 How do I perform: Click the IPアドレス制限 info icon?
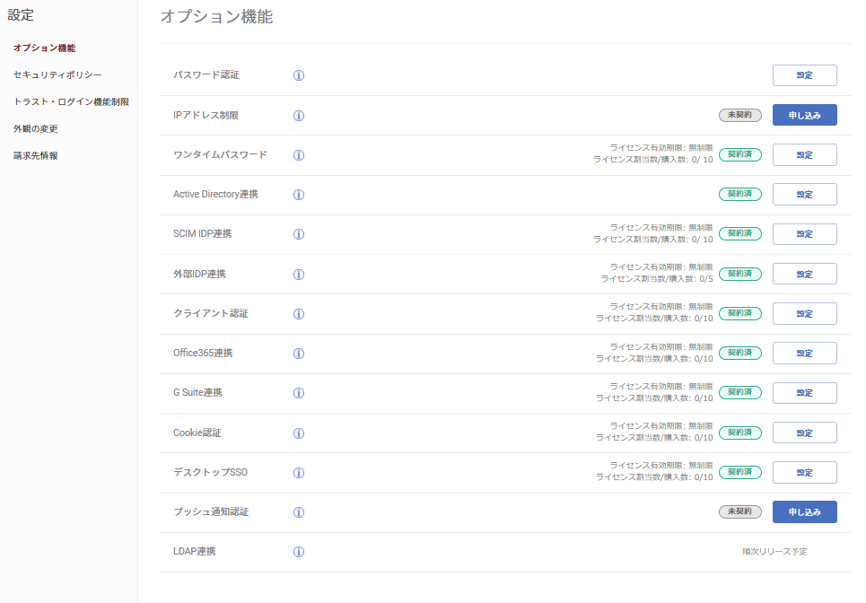(298, 115)
